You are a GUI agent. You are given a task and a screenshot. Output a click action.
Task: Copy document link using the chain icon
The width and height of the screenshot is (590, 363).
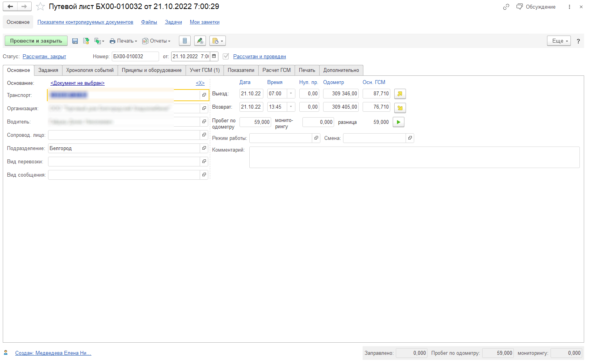coord(506,7)
